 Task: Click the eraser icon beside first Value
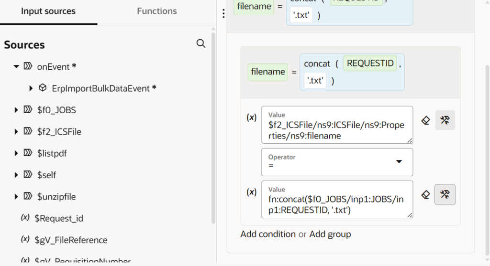(425, 120)
